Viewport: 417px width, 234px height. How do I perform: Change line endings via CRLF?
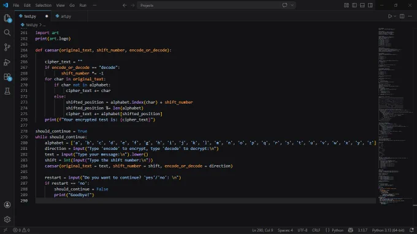316,230
